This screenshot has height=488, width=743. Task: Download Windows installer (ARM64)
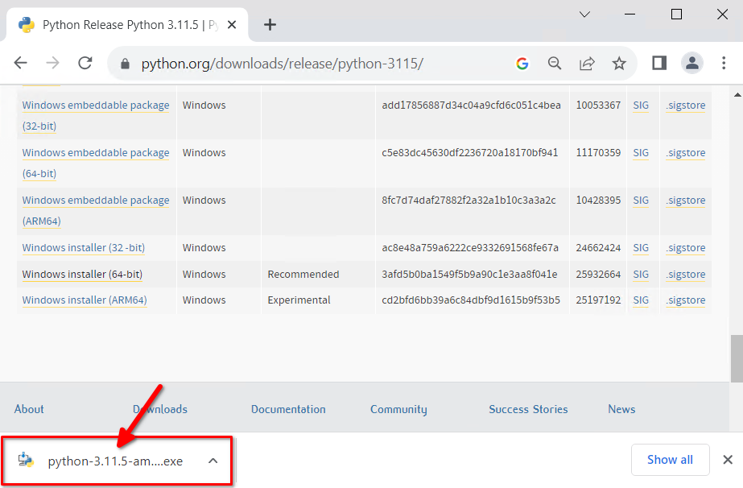[x=85, y=300]
